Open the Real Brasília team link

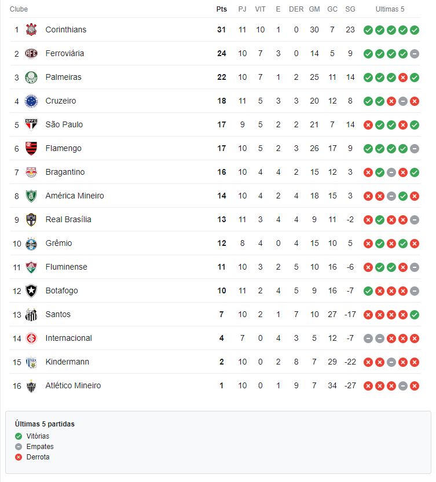(x=68, y=219)
